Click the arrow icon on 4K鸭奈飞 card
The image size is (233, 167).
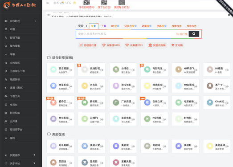pos(196,70)
